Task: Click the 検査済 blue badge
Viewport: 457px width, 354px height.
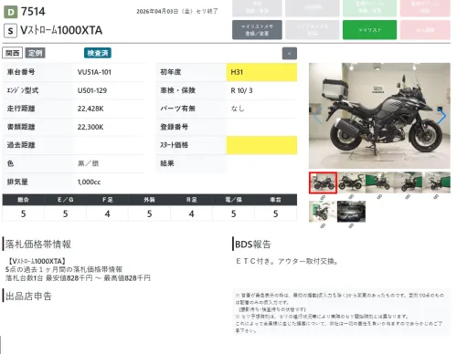Action: (98, 53)
